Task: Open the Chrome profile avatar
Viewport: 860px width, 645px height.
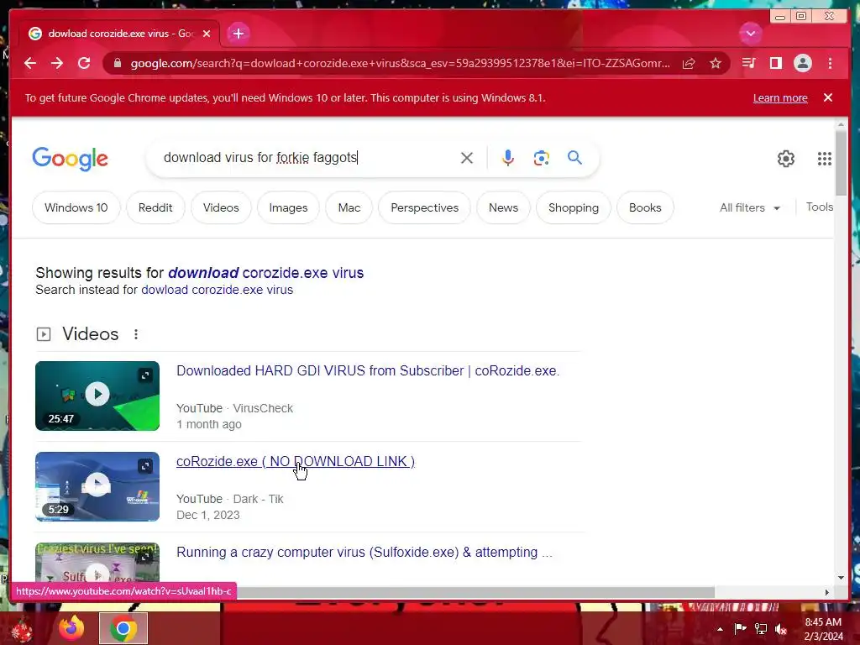Action: click(802, 63)
